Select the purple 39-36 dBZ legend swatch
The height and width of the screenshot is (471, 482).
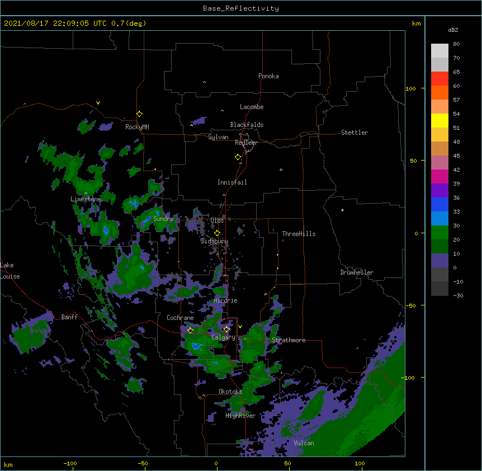point(440,191)
